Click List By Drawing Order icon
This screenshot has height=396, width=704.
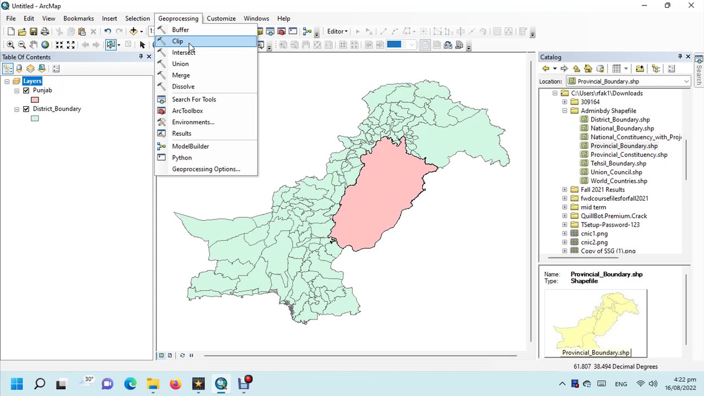(8, 69)
